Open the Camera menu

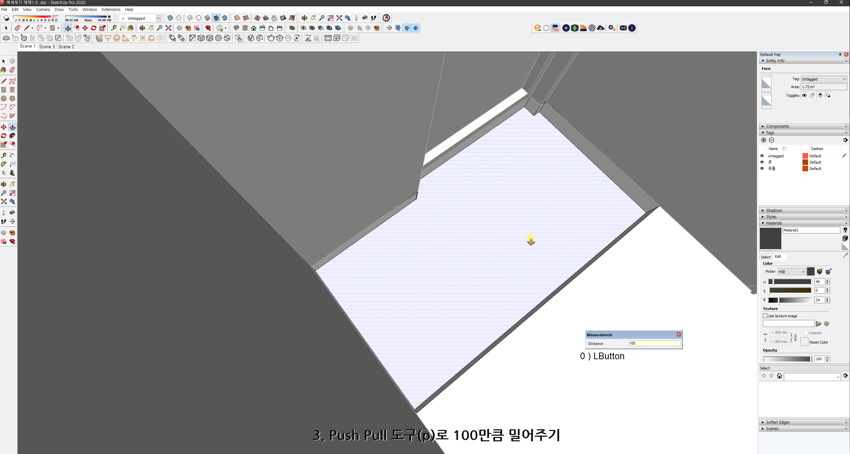[x=43, y=9]
